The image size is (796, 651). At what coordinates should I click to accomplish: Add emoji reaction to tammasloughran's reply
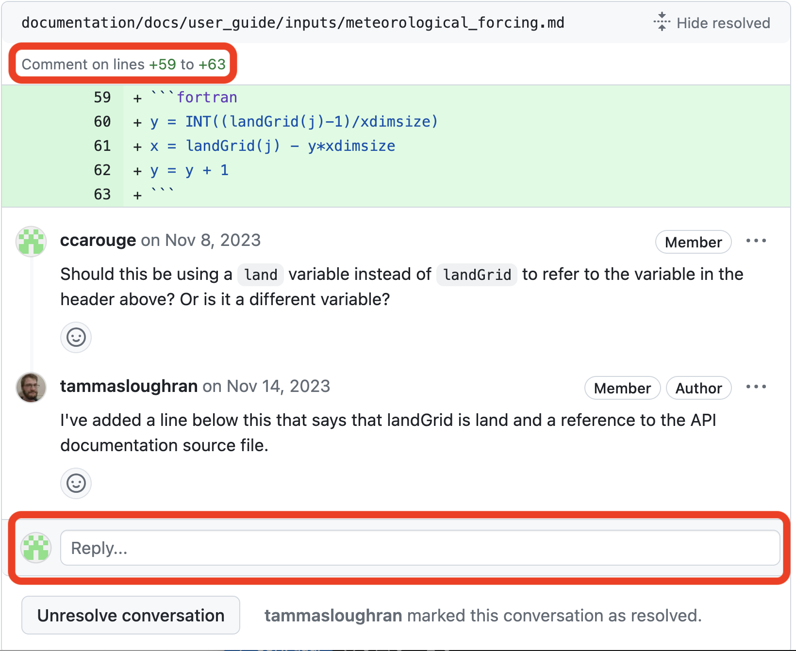(76, 483)
